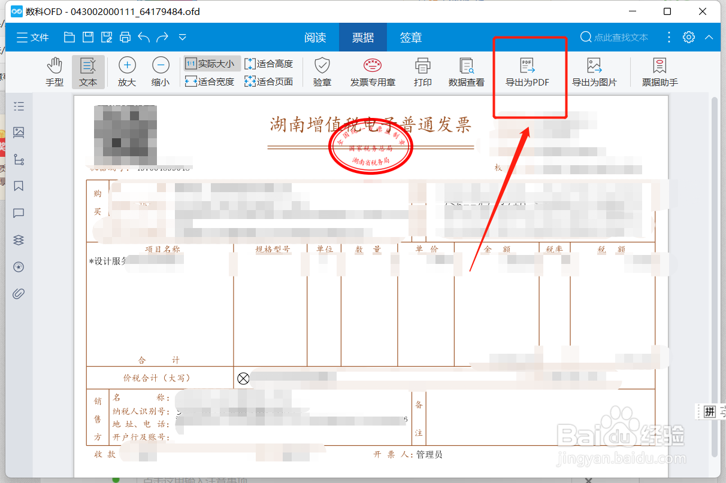Toggle 实际大小 actual size view
The width and height of the screenshot is (726, 483).
211,62
